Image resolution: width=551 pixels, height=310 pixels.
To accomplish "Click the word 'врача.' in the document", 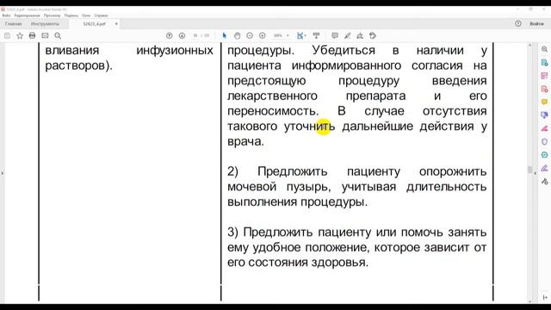I will point(245,141).
